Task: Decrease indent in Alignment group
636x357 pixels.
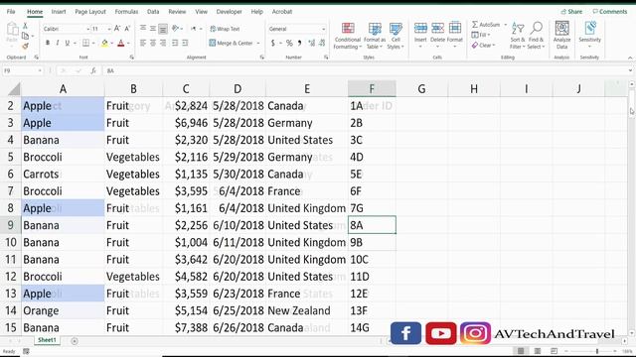Action: pyautogui.click(x=175, y=43)
